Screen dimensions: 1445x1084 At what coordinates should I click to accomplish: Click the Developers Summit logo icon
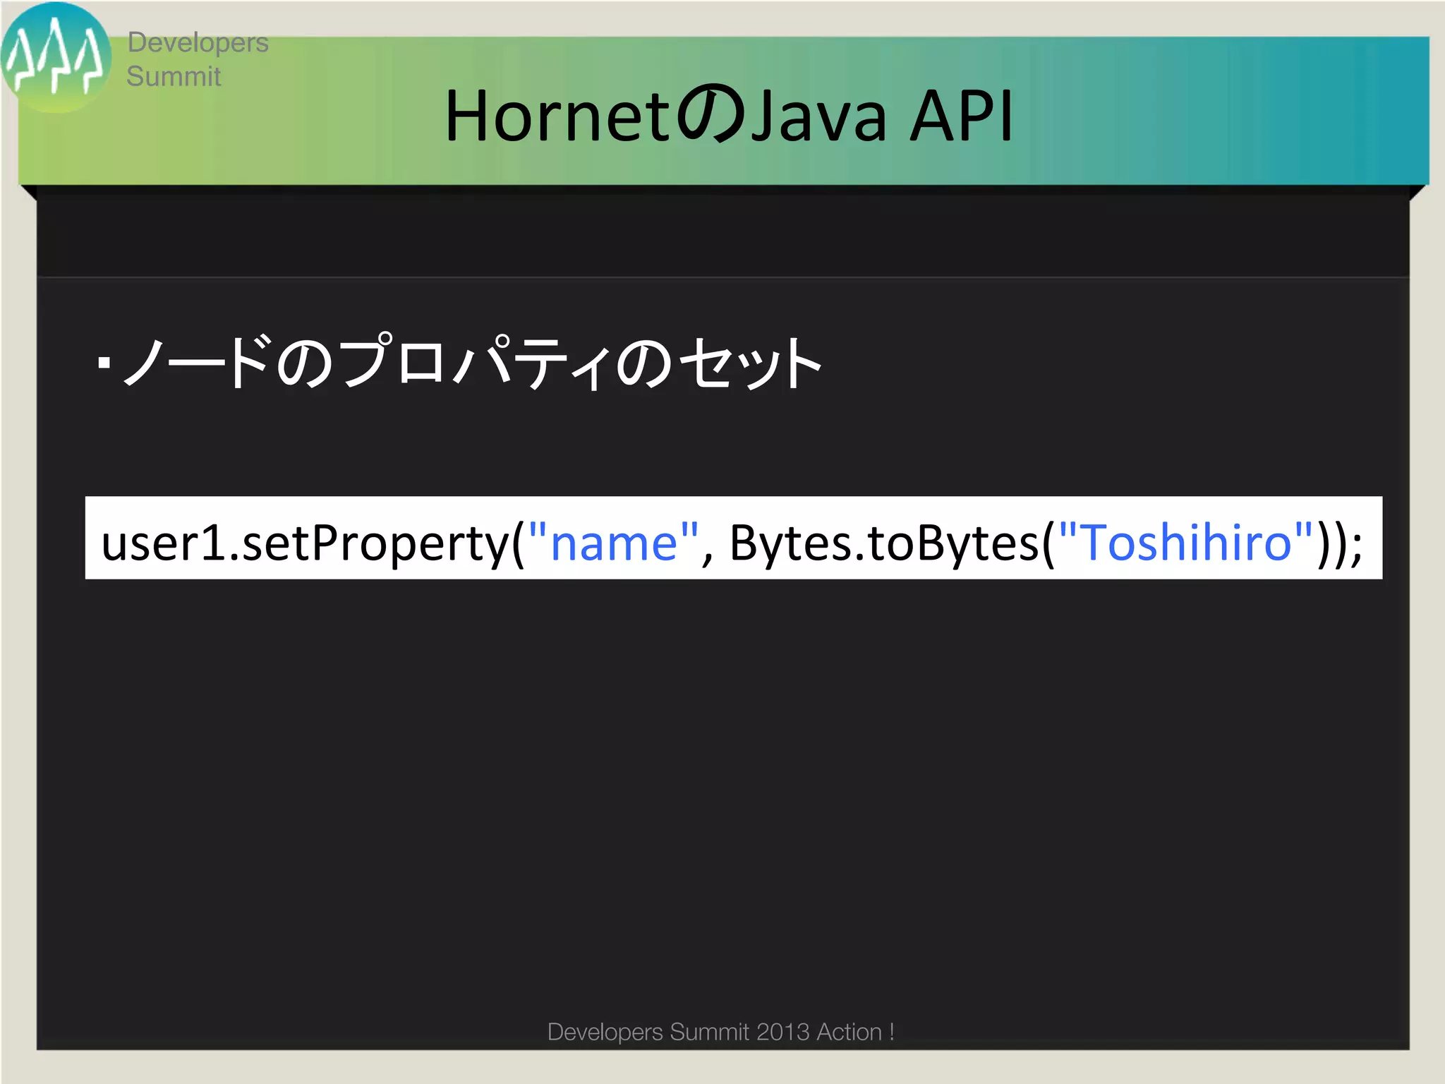coord(56,58)
